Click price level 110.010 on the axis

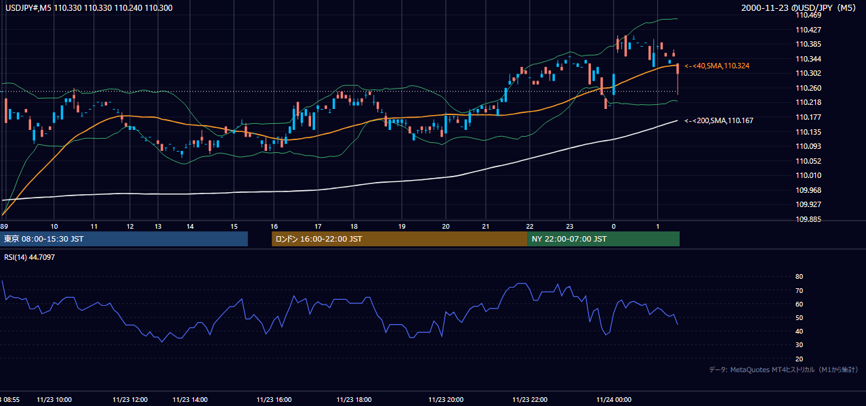pos(808,175)
